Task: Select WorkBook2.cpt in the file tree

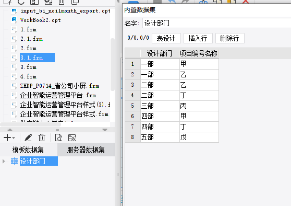Action: tap(41, 20)
